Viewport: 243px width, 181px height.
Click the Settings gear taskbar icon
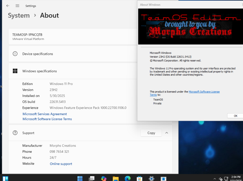click(151, 178)
